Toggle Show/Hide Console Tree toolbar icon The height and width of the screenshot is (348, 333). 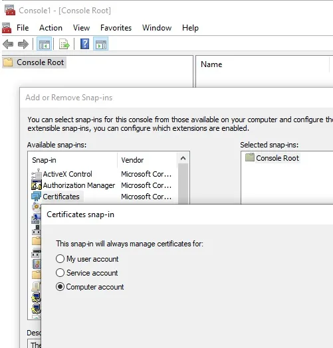pos(45,44)
